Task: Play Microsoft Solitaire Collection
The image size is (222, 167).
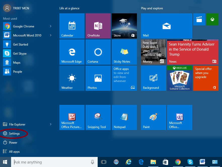Action: 179,78
